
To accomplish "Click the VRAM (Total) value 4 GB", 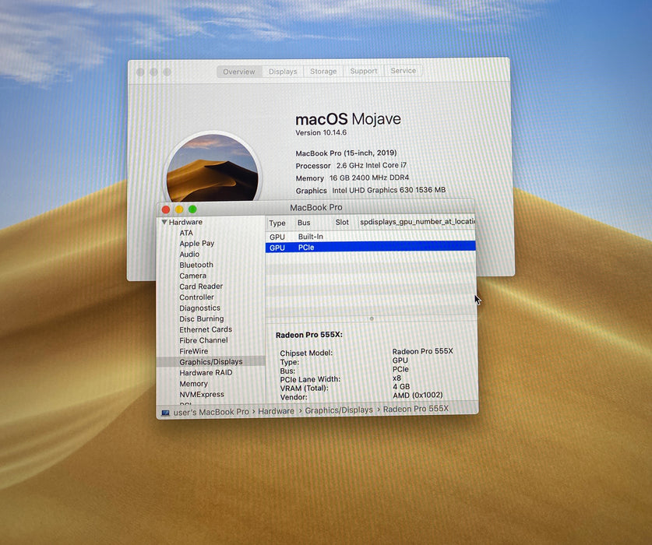I will point(401,386).
